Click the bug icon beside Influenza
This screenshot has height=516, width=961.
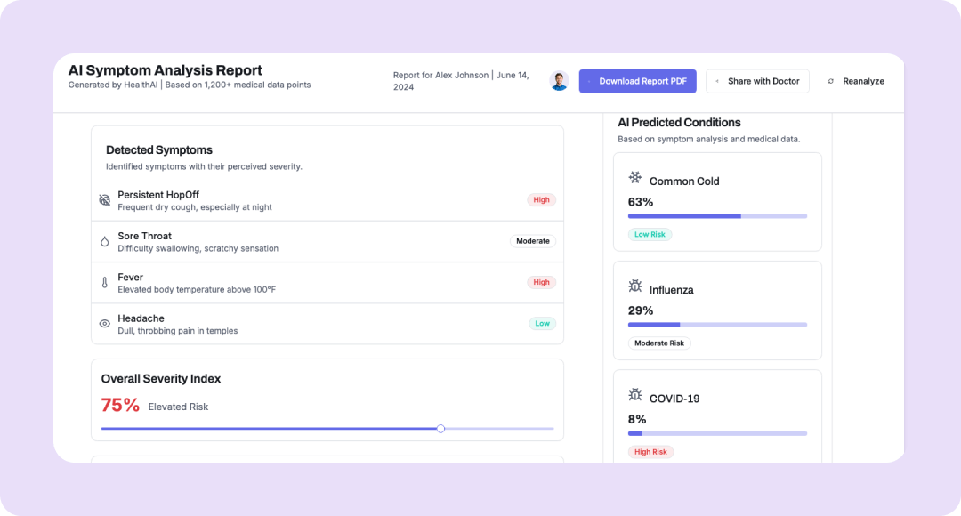pos(635,286)
